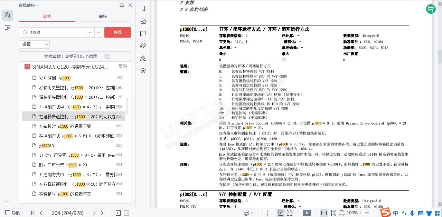Open the 查找替换 title dropdown

coord(28,5)
